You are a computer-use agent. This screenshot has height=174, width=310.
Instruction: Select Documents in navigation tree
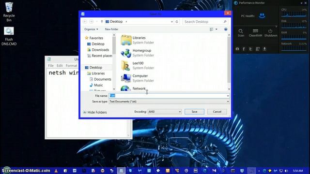(100, 79)
